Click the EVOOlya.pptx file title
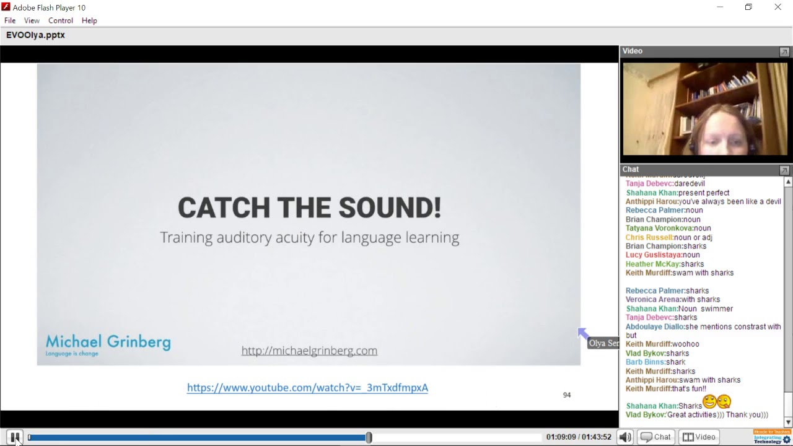This screenshot has height=446, width=793. [35, 35]
